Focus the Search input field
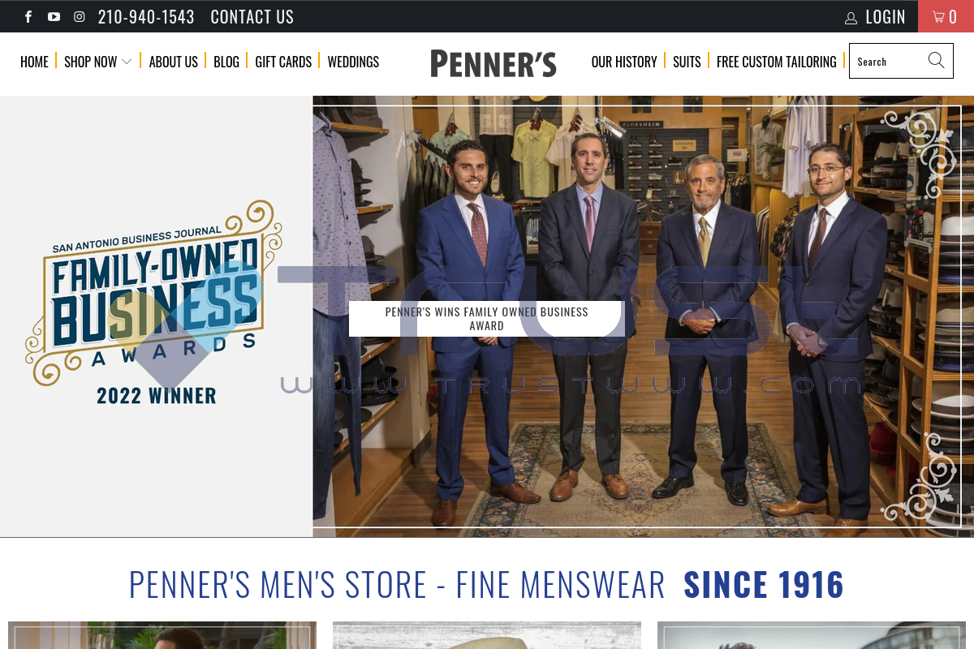 click(889, 61)
